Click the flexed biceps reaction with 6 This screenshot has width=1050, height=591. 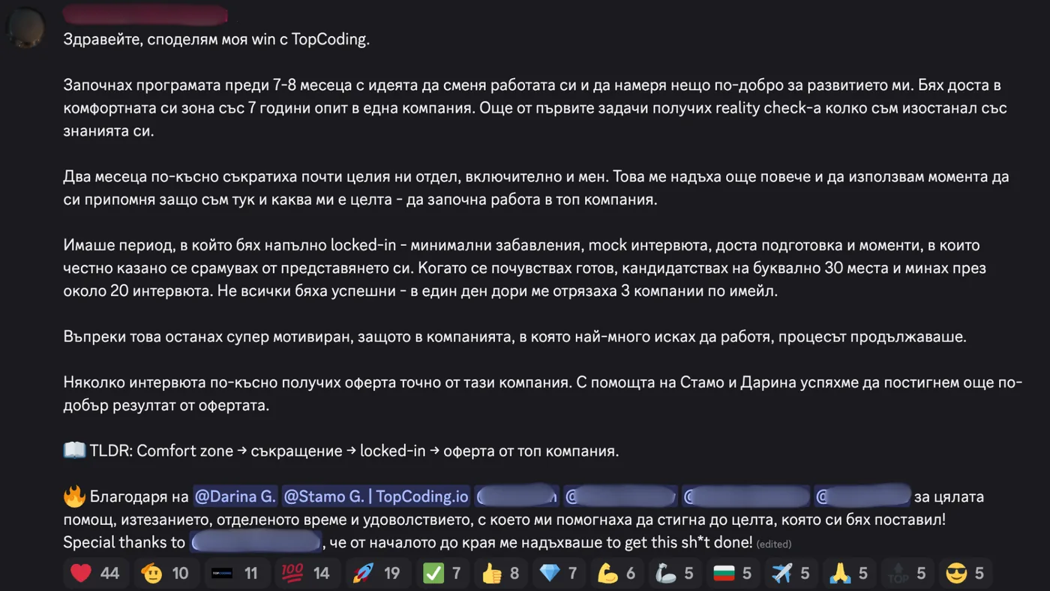click(x=617, y=574)
